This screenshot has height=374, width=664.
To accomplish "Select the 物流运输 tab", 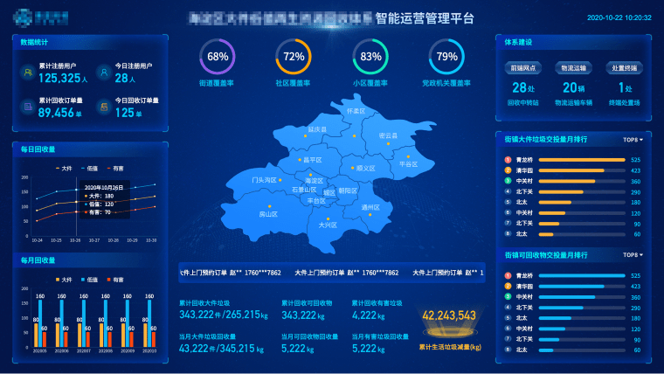I will [573, 67].
